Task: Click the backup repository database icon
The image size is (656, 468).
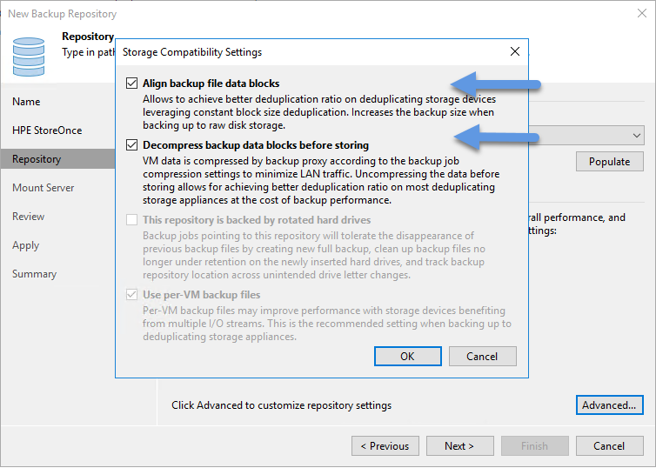Action: 29,57
